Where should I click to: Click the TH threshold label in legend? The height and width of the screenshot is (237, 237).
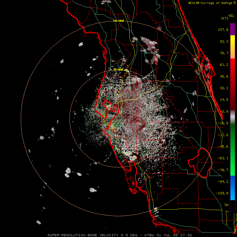(x=226, y=205)
